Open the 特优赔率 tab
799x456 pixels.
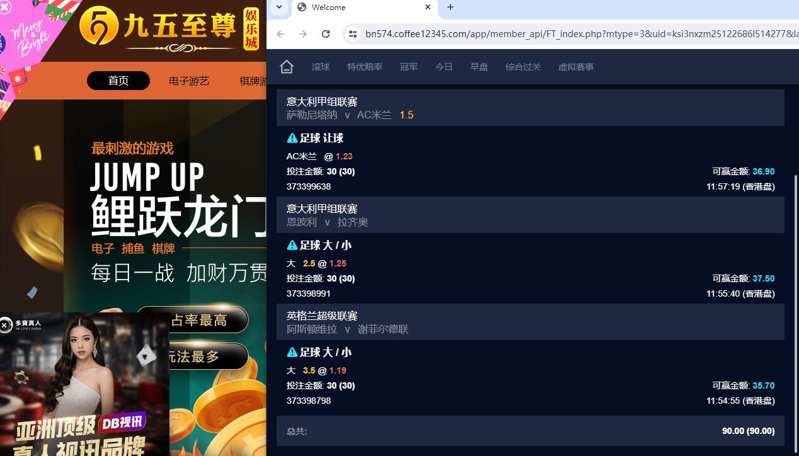pos(365,67)
